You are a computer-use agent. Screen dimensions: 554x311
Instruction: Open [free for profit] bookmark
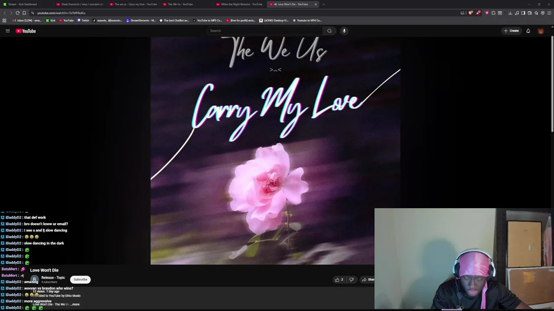coord(241,20)
